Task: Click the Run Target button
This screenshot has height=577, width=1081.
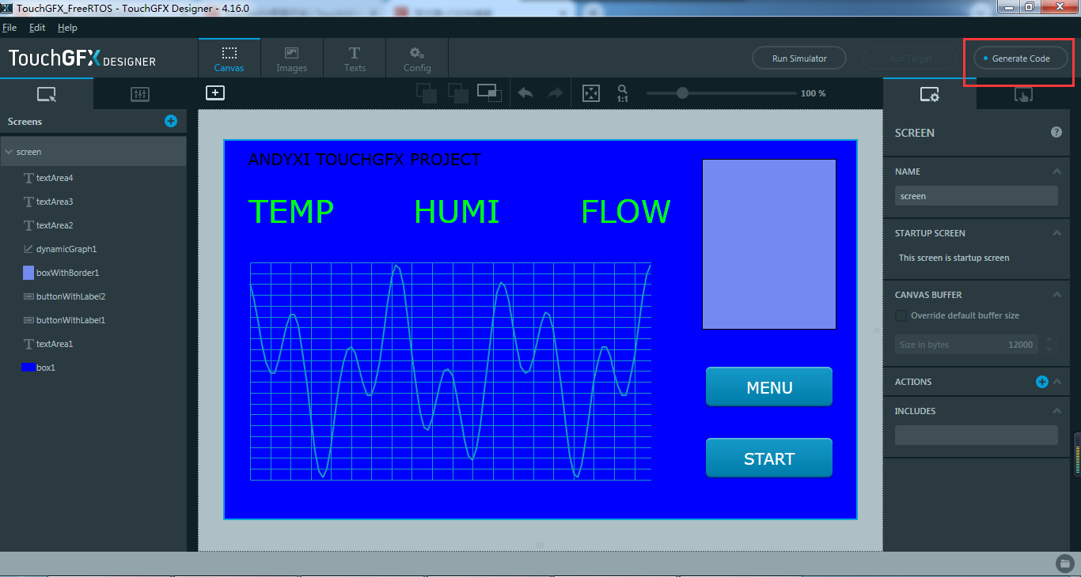Action: [910, 58]
